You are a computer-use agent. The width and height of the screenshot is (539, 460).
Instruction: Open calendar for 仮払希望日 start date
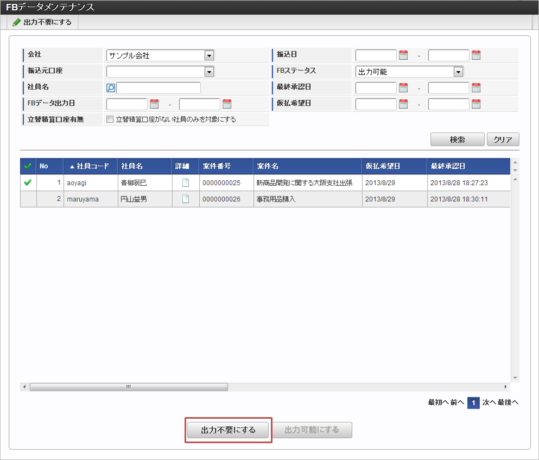point(403,104)
